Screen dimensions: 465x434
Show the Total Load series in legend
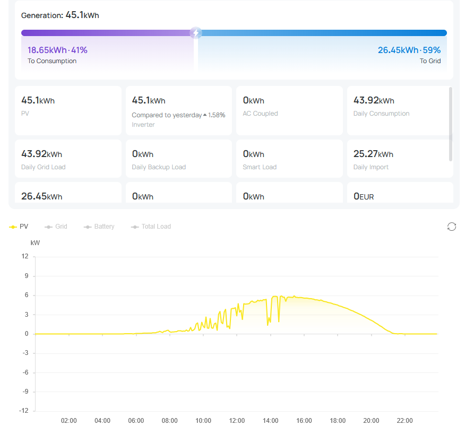click(151, 227)
